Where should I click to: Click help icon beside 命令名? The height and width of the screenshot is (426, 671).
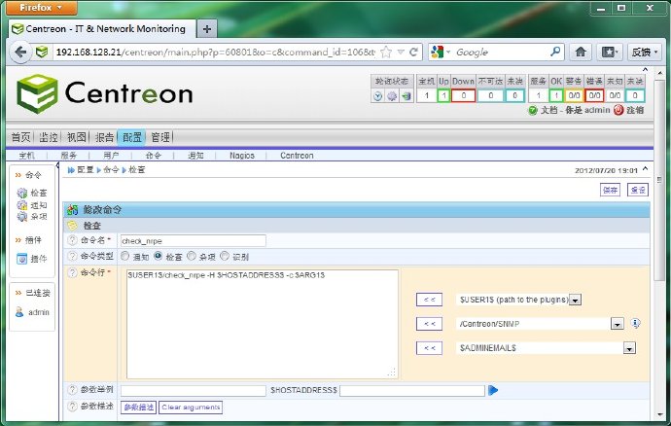click(73, 240)
